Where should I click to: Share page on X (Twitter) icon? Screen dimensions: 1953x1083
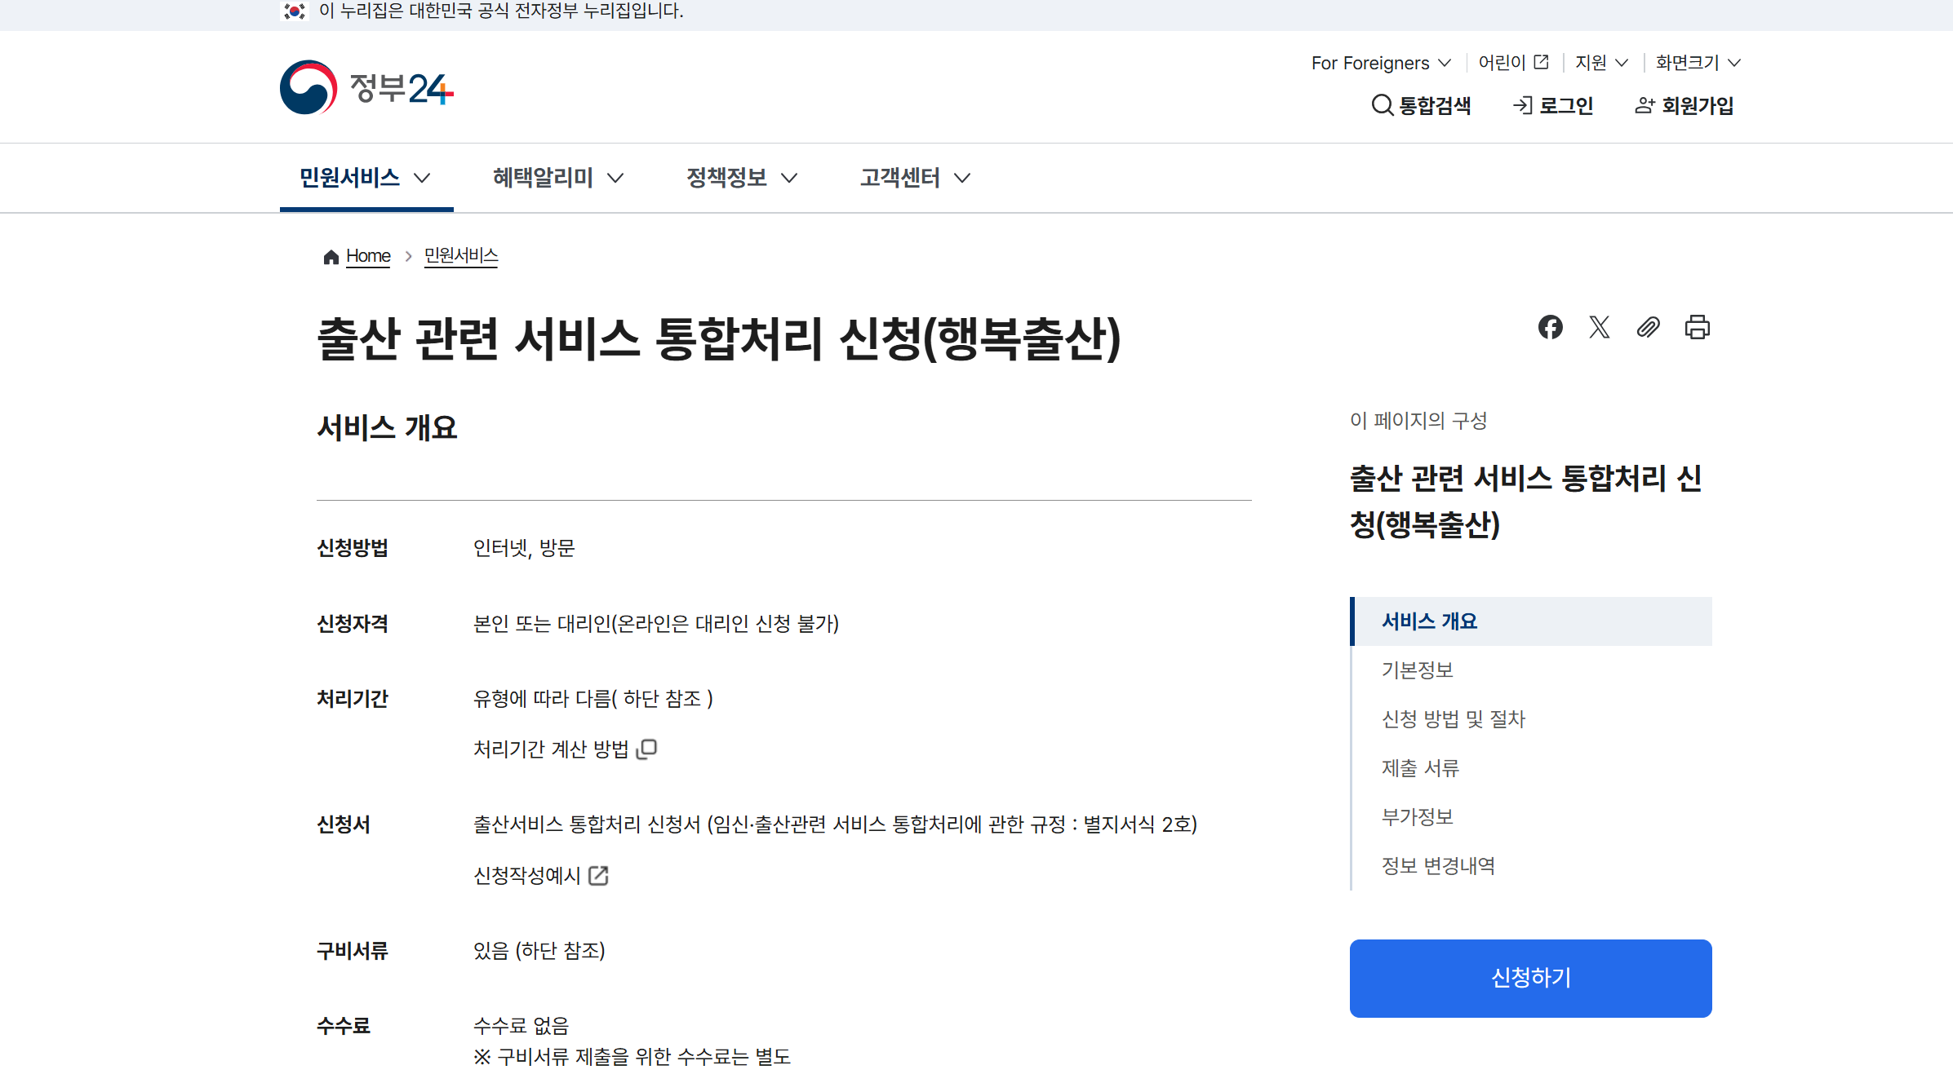point(1599,327)
